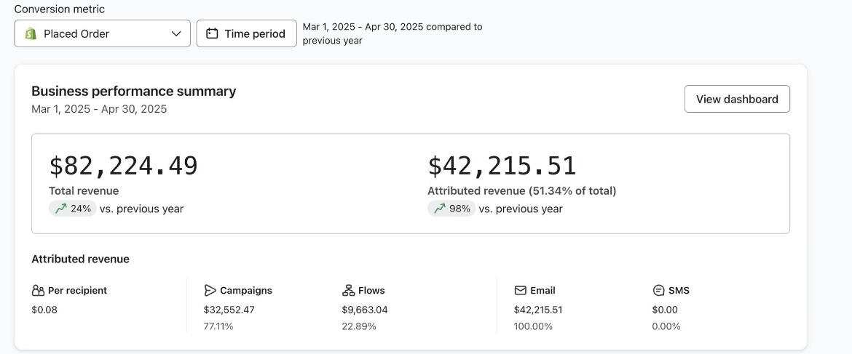
Task: Click the Business performance summary heading
Action: (133, 91)
